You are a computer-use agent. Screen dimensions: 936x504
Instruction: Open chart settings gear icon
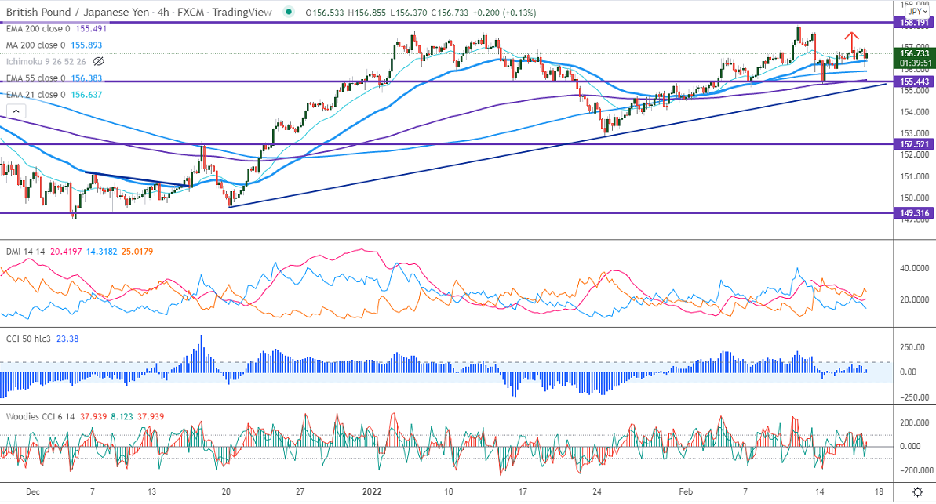[917, 491]
